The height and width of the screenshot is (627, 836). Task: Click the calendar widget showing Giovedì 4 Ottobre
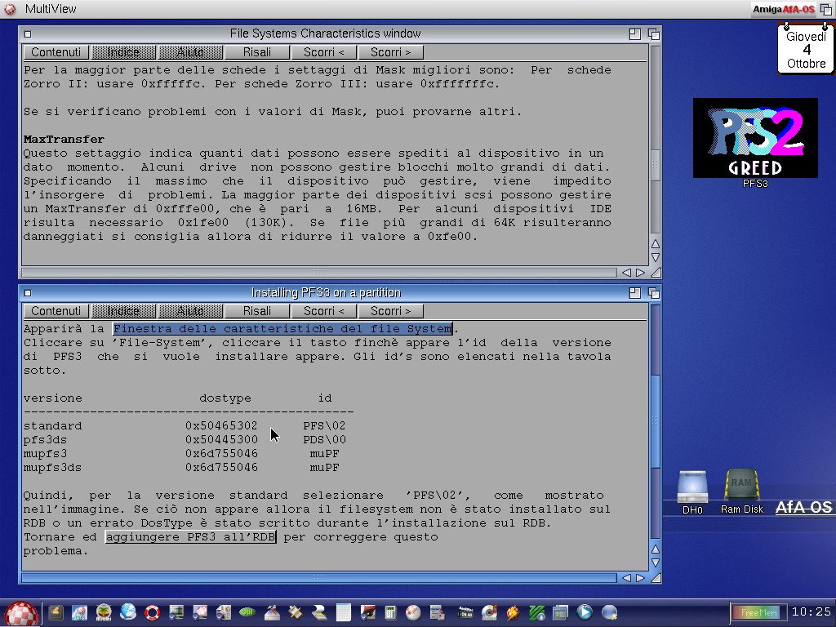pyautogui.click(x=807, y=50)
